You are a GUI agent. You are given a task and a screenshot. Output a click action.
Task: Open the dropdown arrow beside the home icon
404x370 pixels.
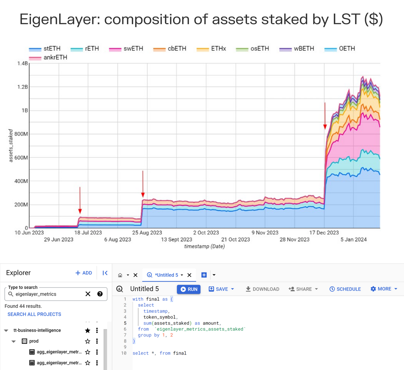pos(128,275)
